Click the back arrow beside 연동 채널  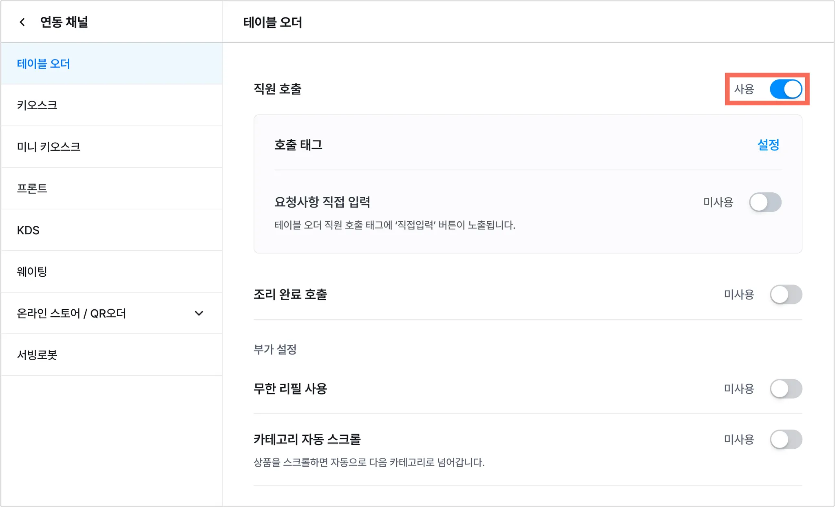point(22,22)
